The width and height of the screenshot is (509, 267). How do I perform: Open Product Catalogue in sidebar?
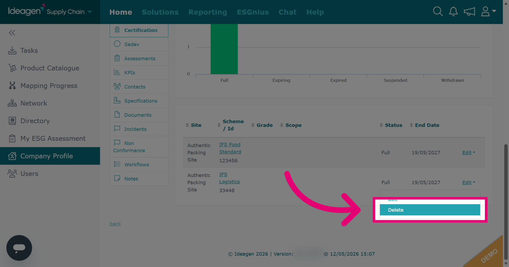click(x=50, y=68)
